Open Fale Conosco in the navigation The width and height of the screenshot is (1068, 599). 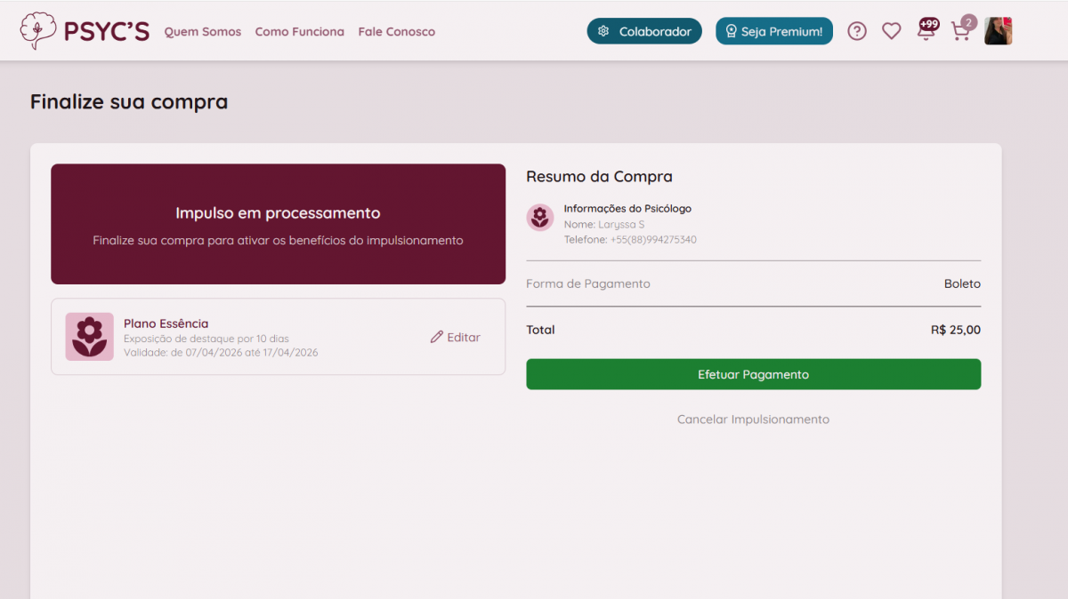point(397,32)
